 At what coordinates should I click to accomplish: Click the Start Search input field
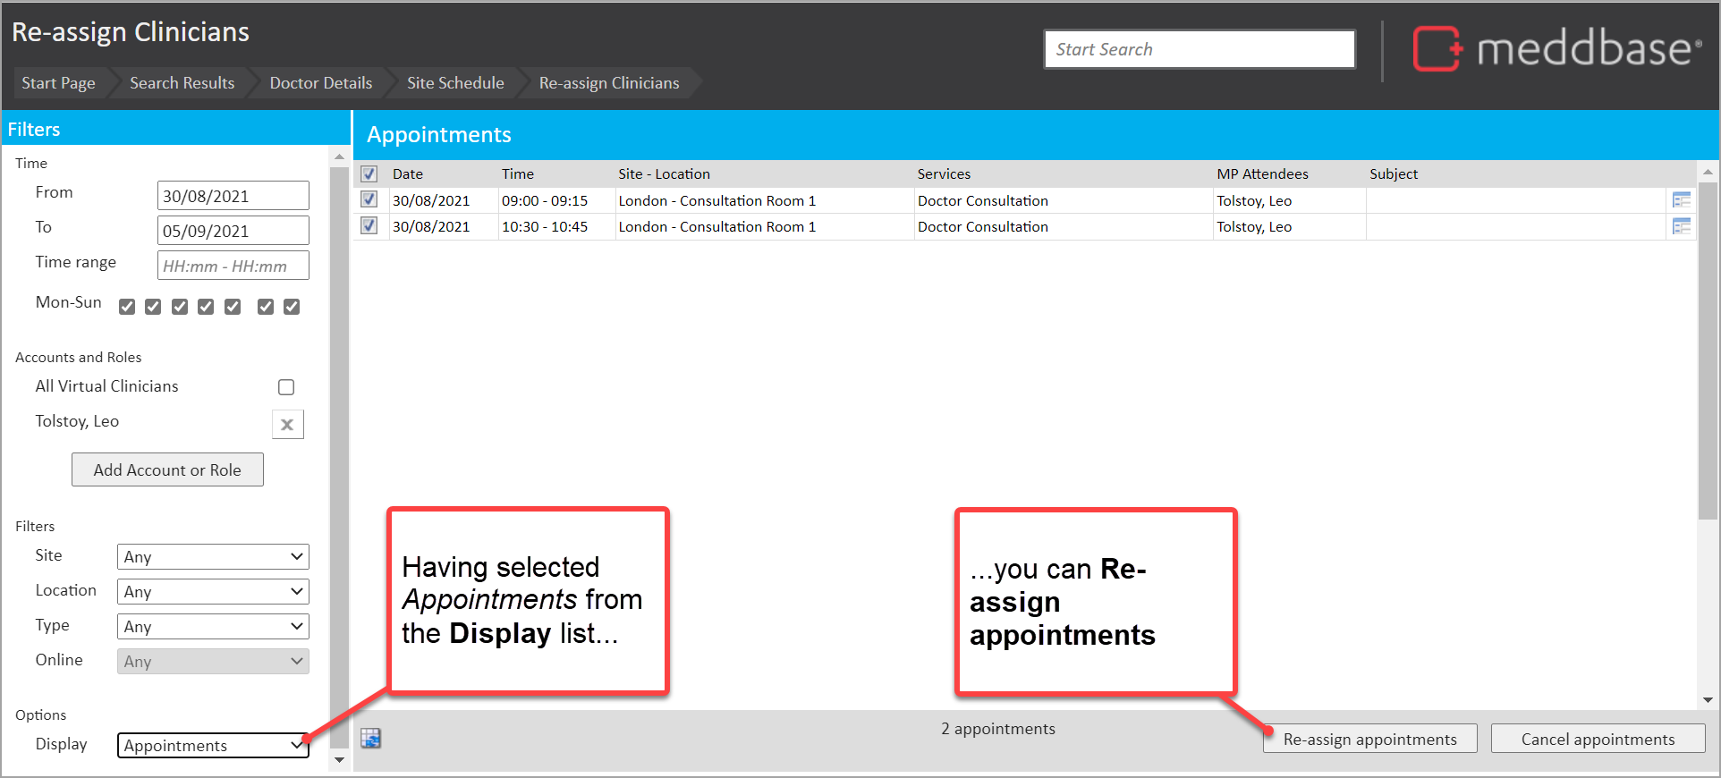pyautogui.click(x=1199, y=49)
